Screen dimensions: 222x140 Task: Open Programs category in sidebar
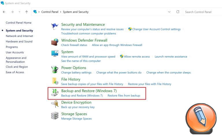pyautogui.click(x=12, y=47)
